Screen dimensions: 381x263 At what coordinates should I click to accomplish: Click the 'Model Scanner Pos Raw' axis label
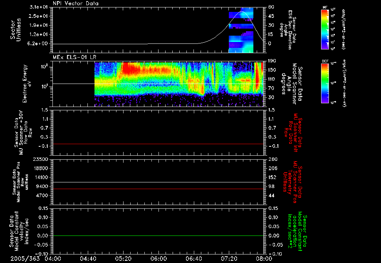click(x=20, y=182)
